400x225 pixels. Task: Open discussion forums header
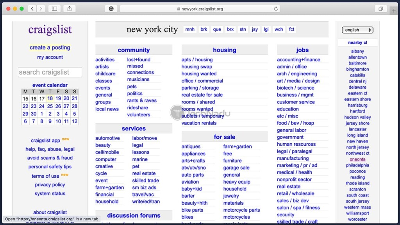pyautogui.click(x=134, y=216)
